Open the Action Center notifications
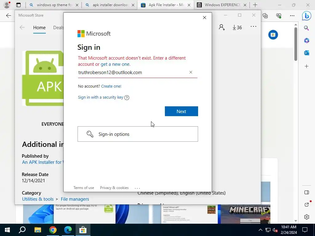The image size is (315, 236). (x=305, y=230)
